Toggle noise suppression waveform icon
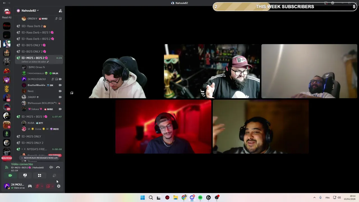The width and height of the screenshot is (359, 202). (51, 167)
